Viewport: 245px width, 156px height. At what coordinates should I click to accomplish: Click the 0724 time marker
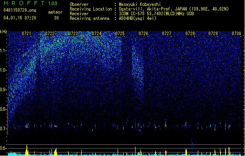point(97,34)
